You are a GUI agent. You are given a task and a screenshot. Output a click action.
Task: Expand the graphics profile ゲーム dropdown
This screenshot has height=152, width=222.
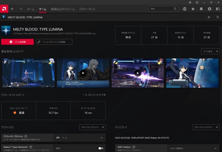coord(80,138)
